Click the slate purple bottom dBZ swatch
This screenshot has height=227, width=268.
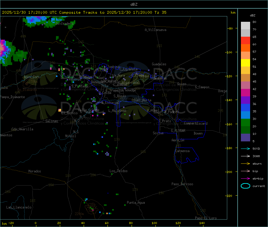(x=245, y=138)
